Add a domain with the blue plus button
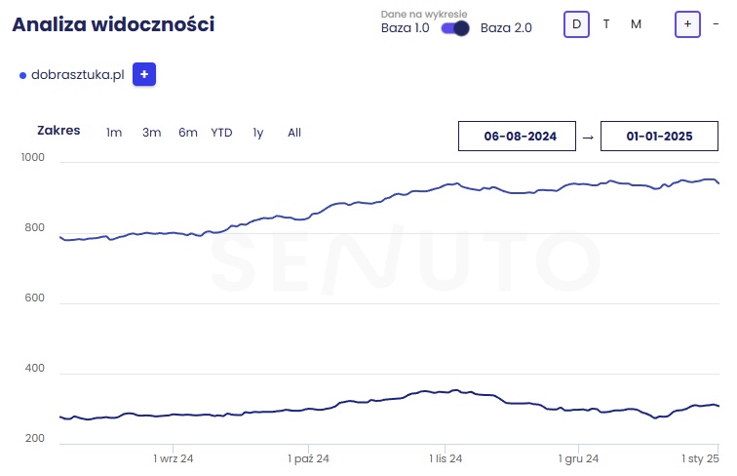Viewport: 737px width, 476px height. point(144,74)
